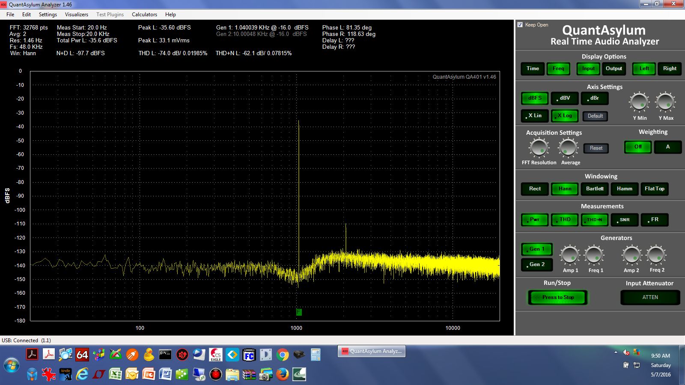
Task: Click the muted volume tray icon
Action: 626,352
